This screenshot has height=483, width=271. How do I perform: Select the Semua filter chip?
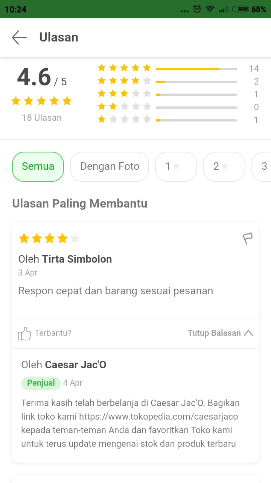point(38,166)
